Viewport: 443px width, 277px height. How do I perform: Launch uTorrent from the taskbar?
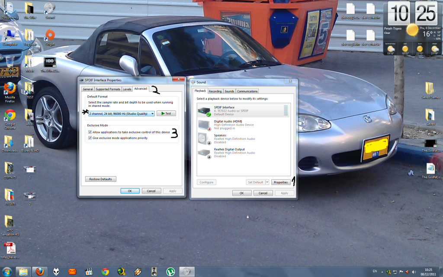click(x=170, y=272)
